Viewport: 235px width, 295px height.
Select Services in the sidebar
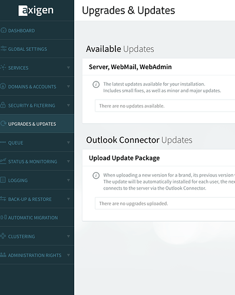point(37,68)
